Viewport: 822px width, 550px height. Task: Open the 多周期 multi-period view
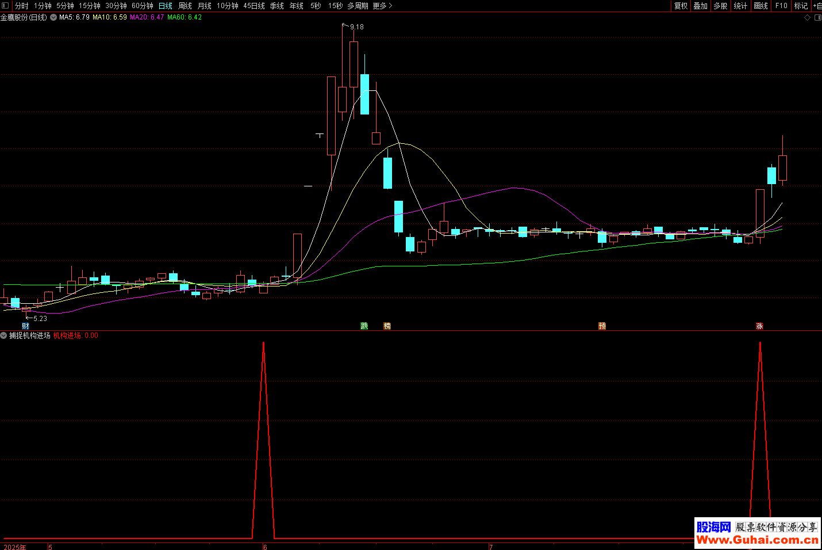tap(358, 6)
